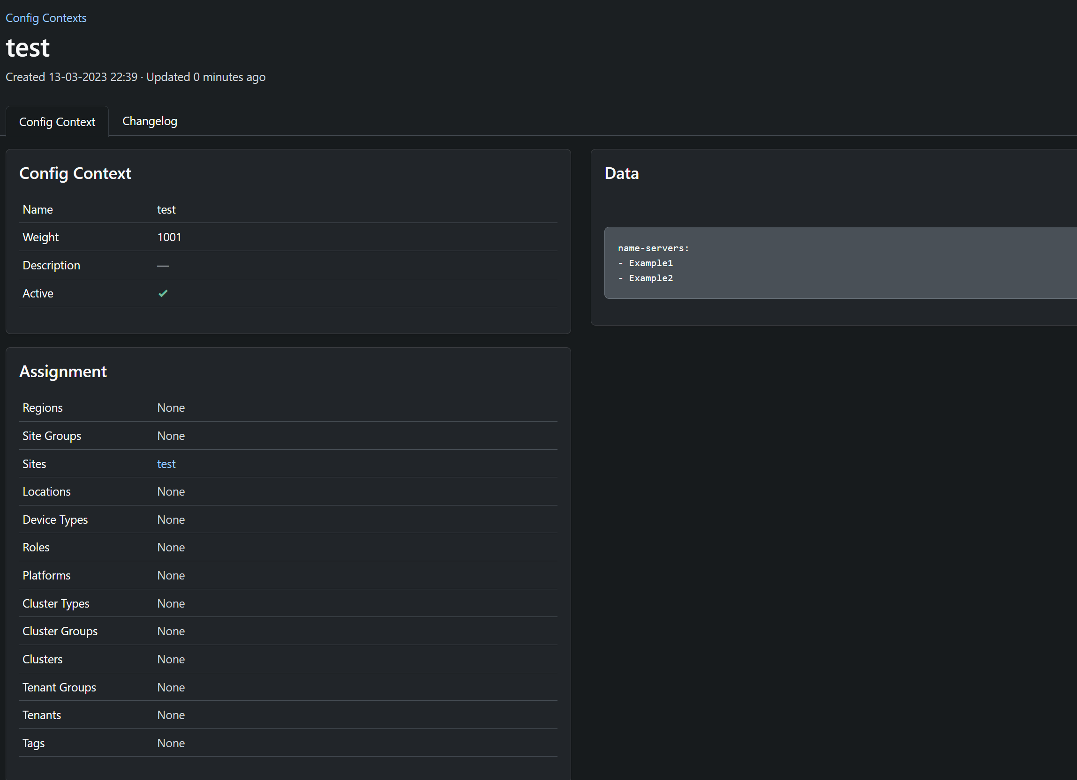Click Example2 in the Data panel
The image size is (1077, 780).
(x=651, y=278)
